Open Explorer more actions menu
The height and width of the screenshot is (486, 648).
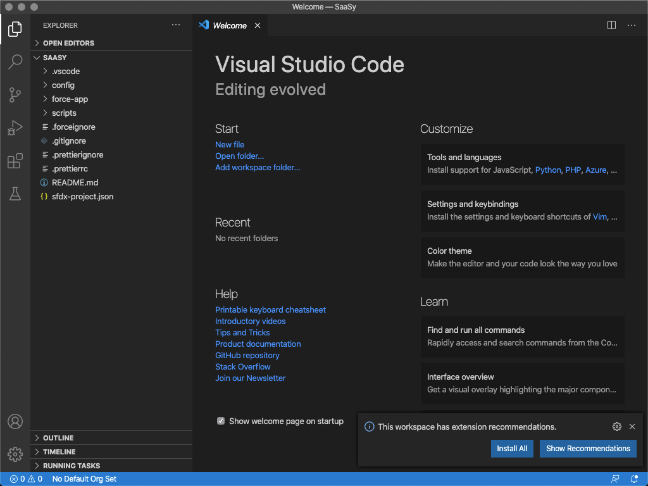pos(176,25)
